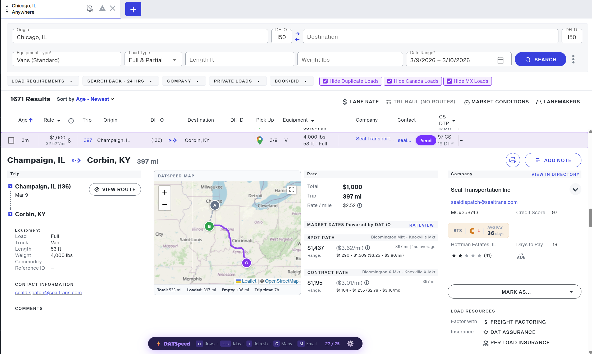The height and width of the screenshot is (354, 592).
Task: Open the Date Range calendar picker
Action: coord(500,60)
